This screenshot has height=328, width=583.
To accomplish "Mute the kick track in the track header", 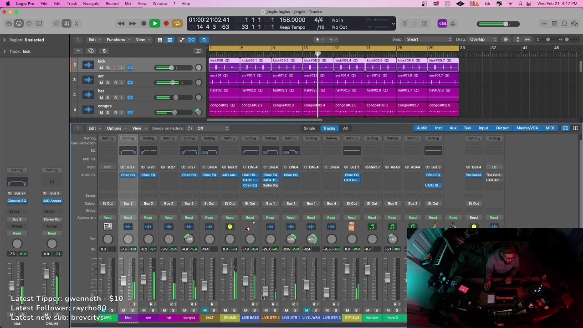I will [x=101, y=68].
